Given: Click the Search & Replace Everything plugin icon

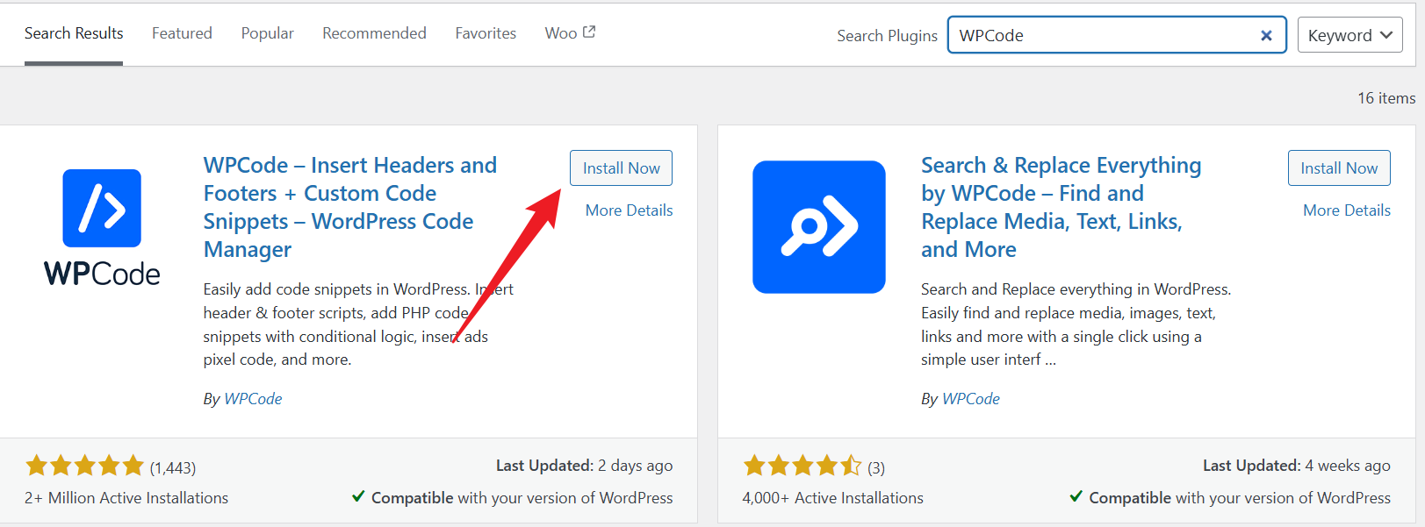Looking at the screenshot, I should pyautogui.click(x=818, y=226).
